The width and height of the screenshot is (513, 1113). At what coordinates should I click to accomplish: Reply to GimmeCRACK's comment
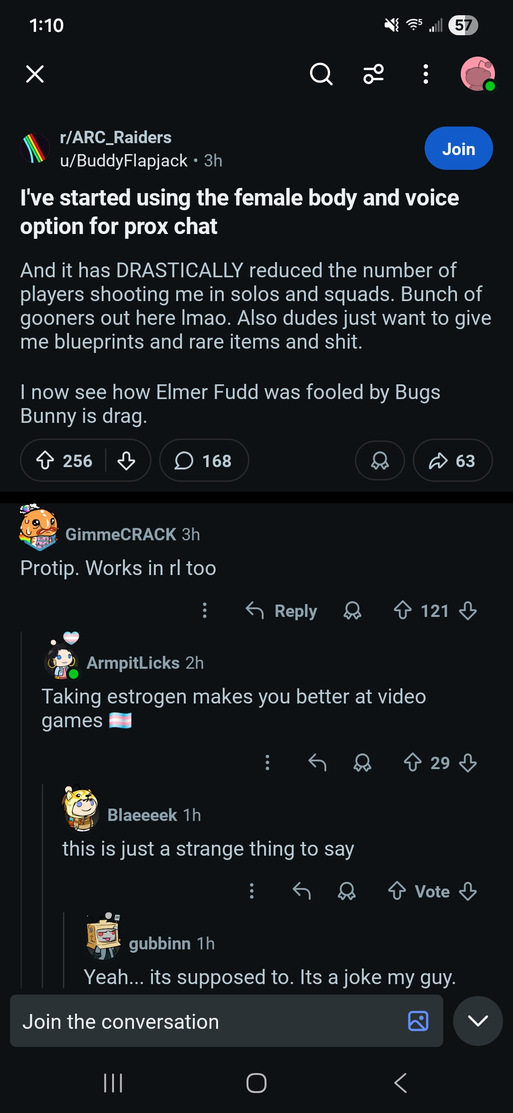click(x=282, y=611)
